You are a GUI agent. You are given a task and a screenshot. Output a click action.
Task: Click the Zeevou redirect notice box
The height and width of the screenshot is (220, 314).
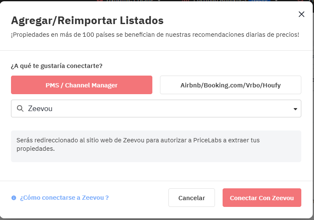click(156, 146)
